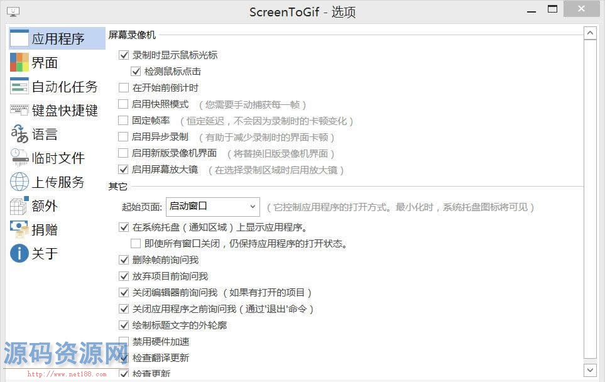Maximize the ScreenToGif options window
This screenshot has height=382, width=605.
(552, 9)
